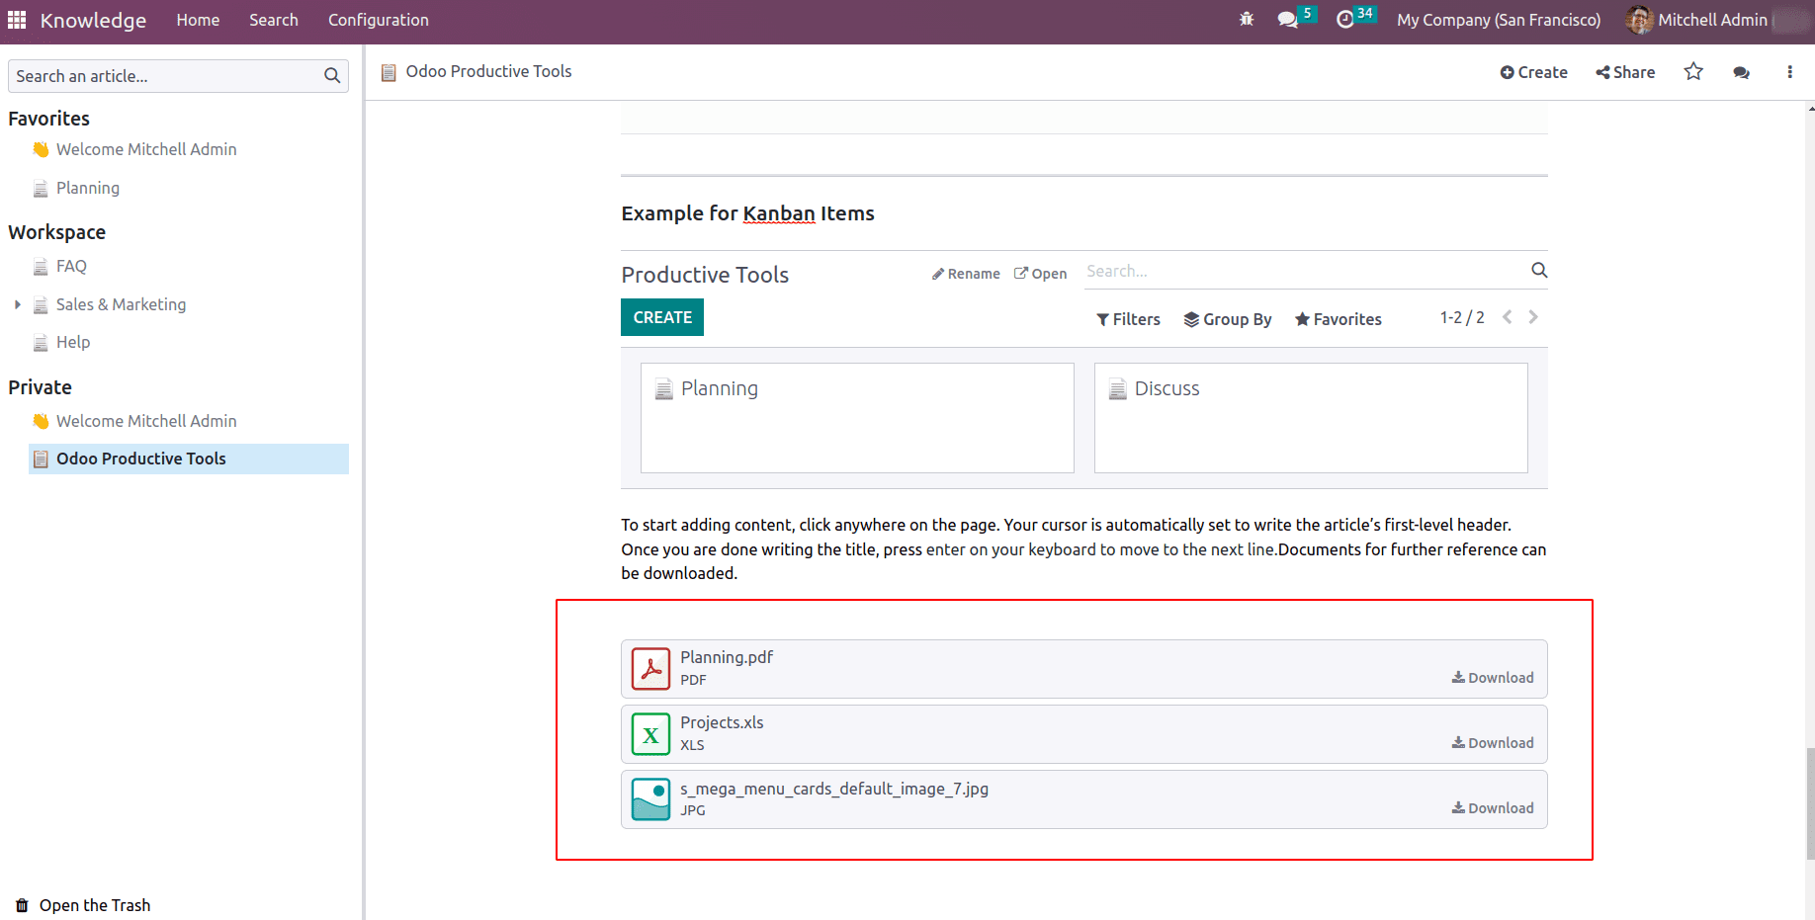
Task: Open Welcome Mitchell Admin under Private
Action: [146, 421]
